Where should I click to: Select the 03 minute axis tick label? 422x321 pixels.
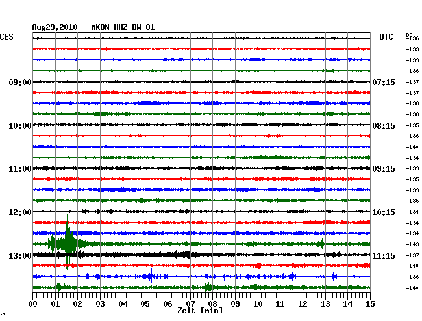100,304
